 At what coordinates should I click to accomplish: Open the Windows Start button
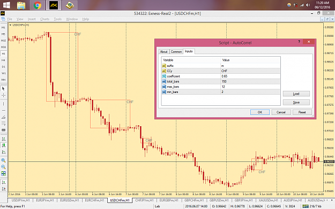coord(6,5)
